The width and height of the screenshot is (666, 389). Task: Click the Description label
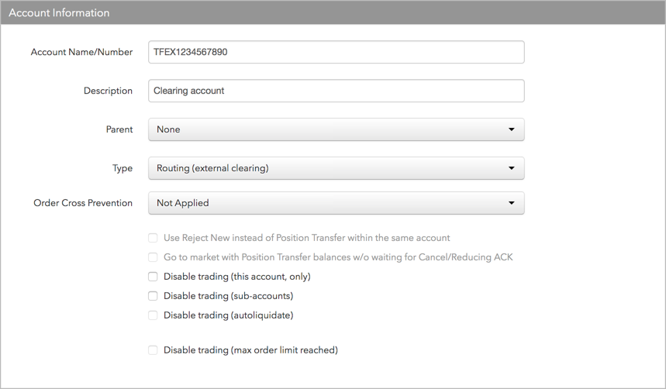[108, 91]
